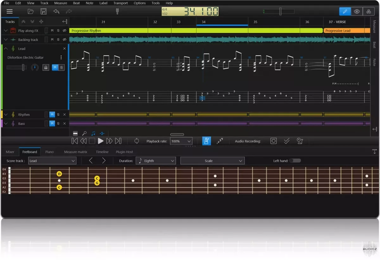Image resolution: width=380 pixels, height=260 pixels.
Task: Unmute the Lead track M button
Action: [55, 67]
